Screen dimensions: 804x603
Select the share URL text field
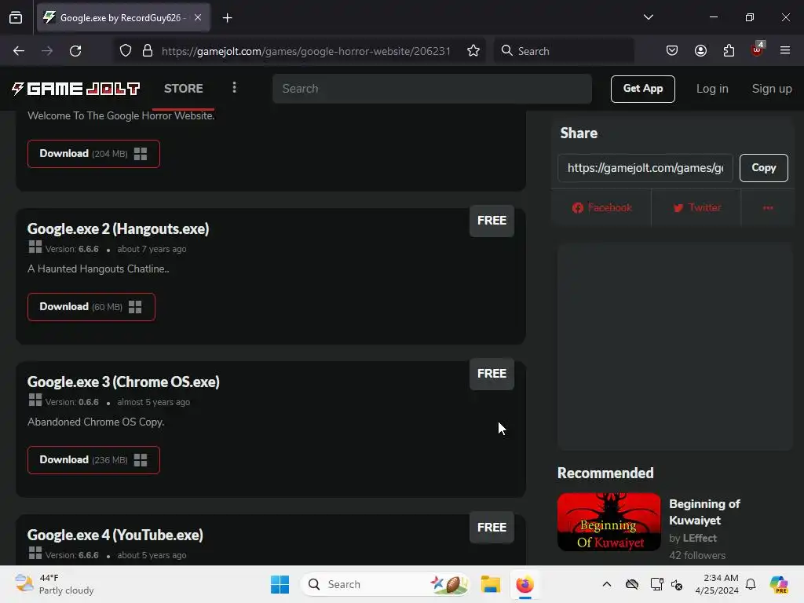645,168
